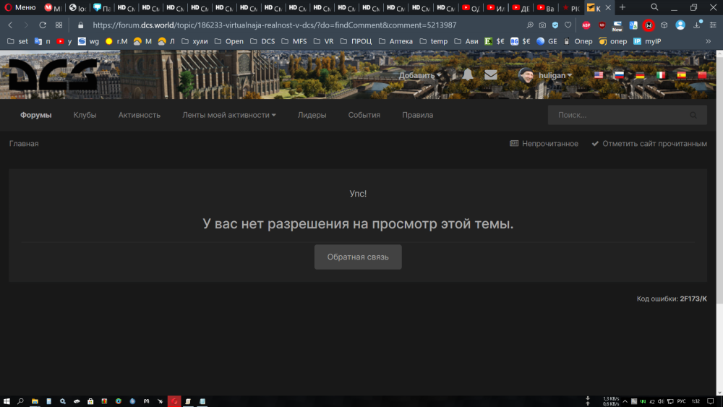Open the temp bookmarks folder

[433, 41]
